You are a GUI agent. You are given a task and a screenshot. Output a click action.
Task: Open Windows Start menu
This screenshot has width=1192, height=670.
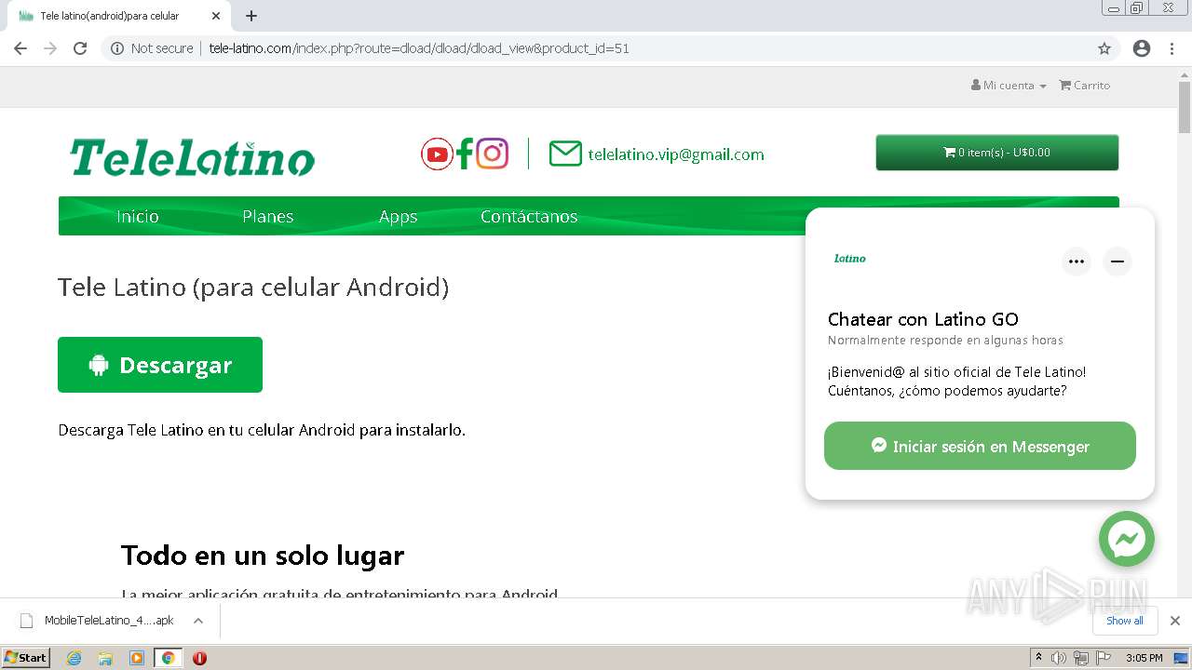(x=26, y=658)
